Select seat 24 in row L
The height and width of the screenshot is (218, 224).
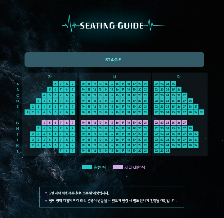pyautogui.click(x=168, y=151)
